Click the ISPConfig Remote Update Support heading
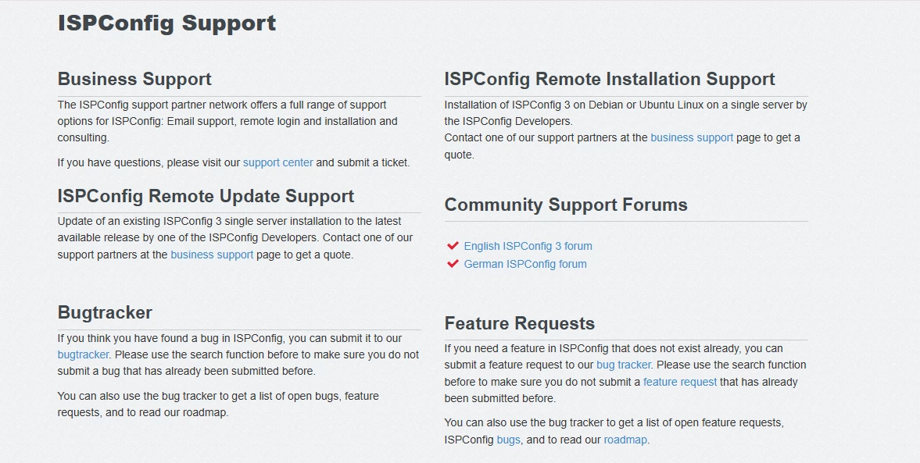This screenshot has width=920, height=463. (206, 196)
